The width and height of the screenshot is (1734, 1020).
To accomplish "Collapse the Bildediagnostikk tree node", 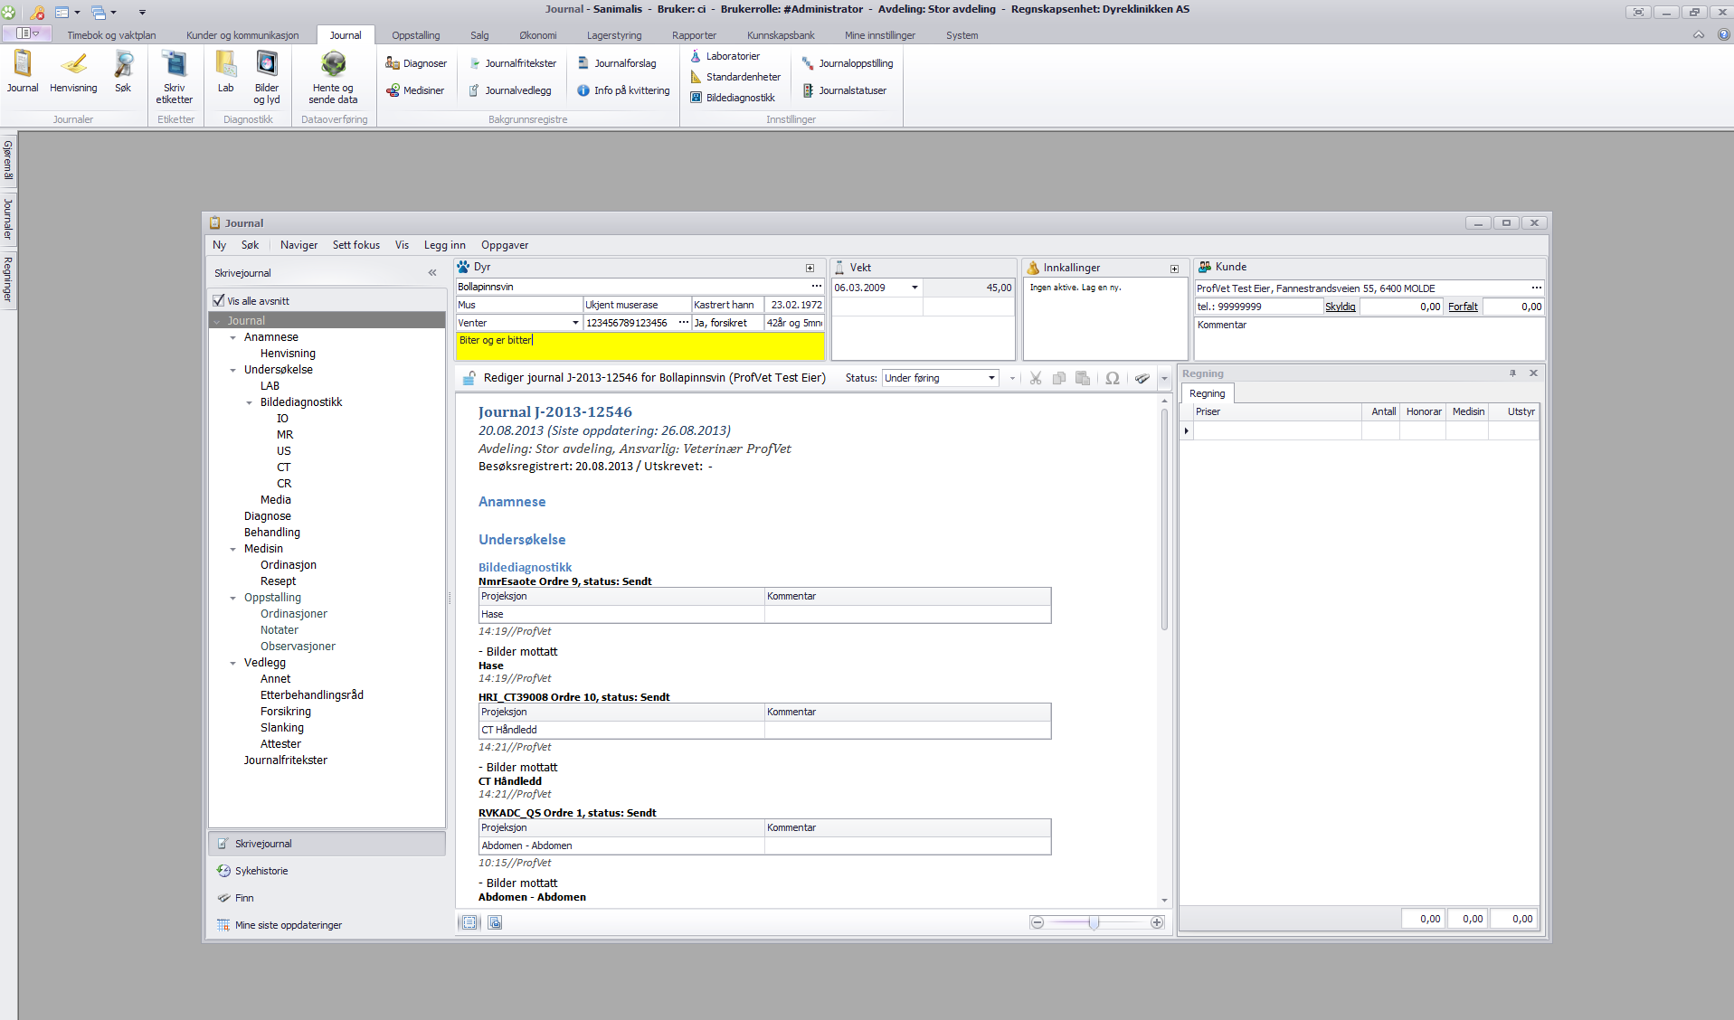I will (x=249, y=402).
